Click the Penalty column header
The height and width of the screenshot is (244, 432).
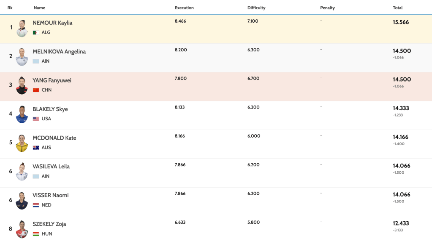(327, 8)
